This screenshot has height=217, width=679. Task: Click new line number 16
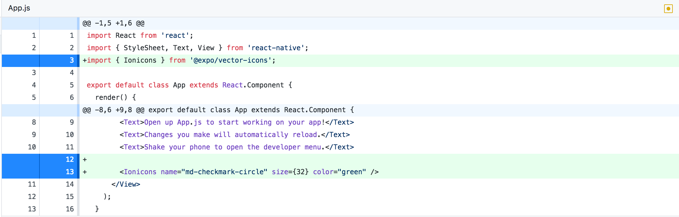click(70, 209)
